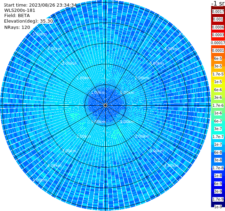Click the Field: BETA label

point(17,16)
